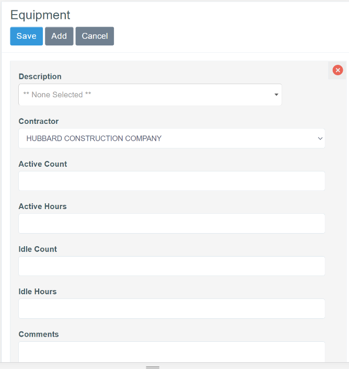The height and width of the screenshot is (369, 349).
Task: Click the Equipment heading
Action: point(40,15)
